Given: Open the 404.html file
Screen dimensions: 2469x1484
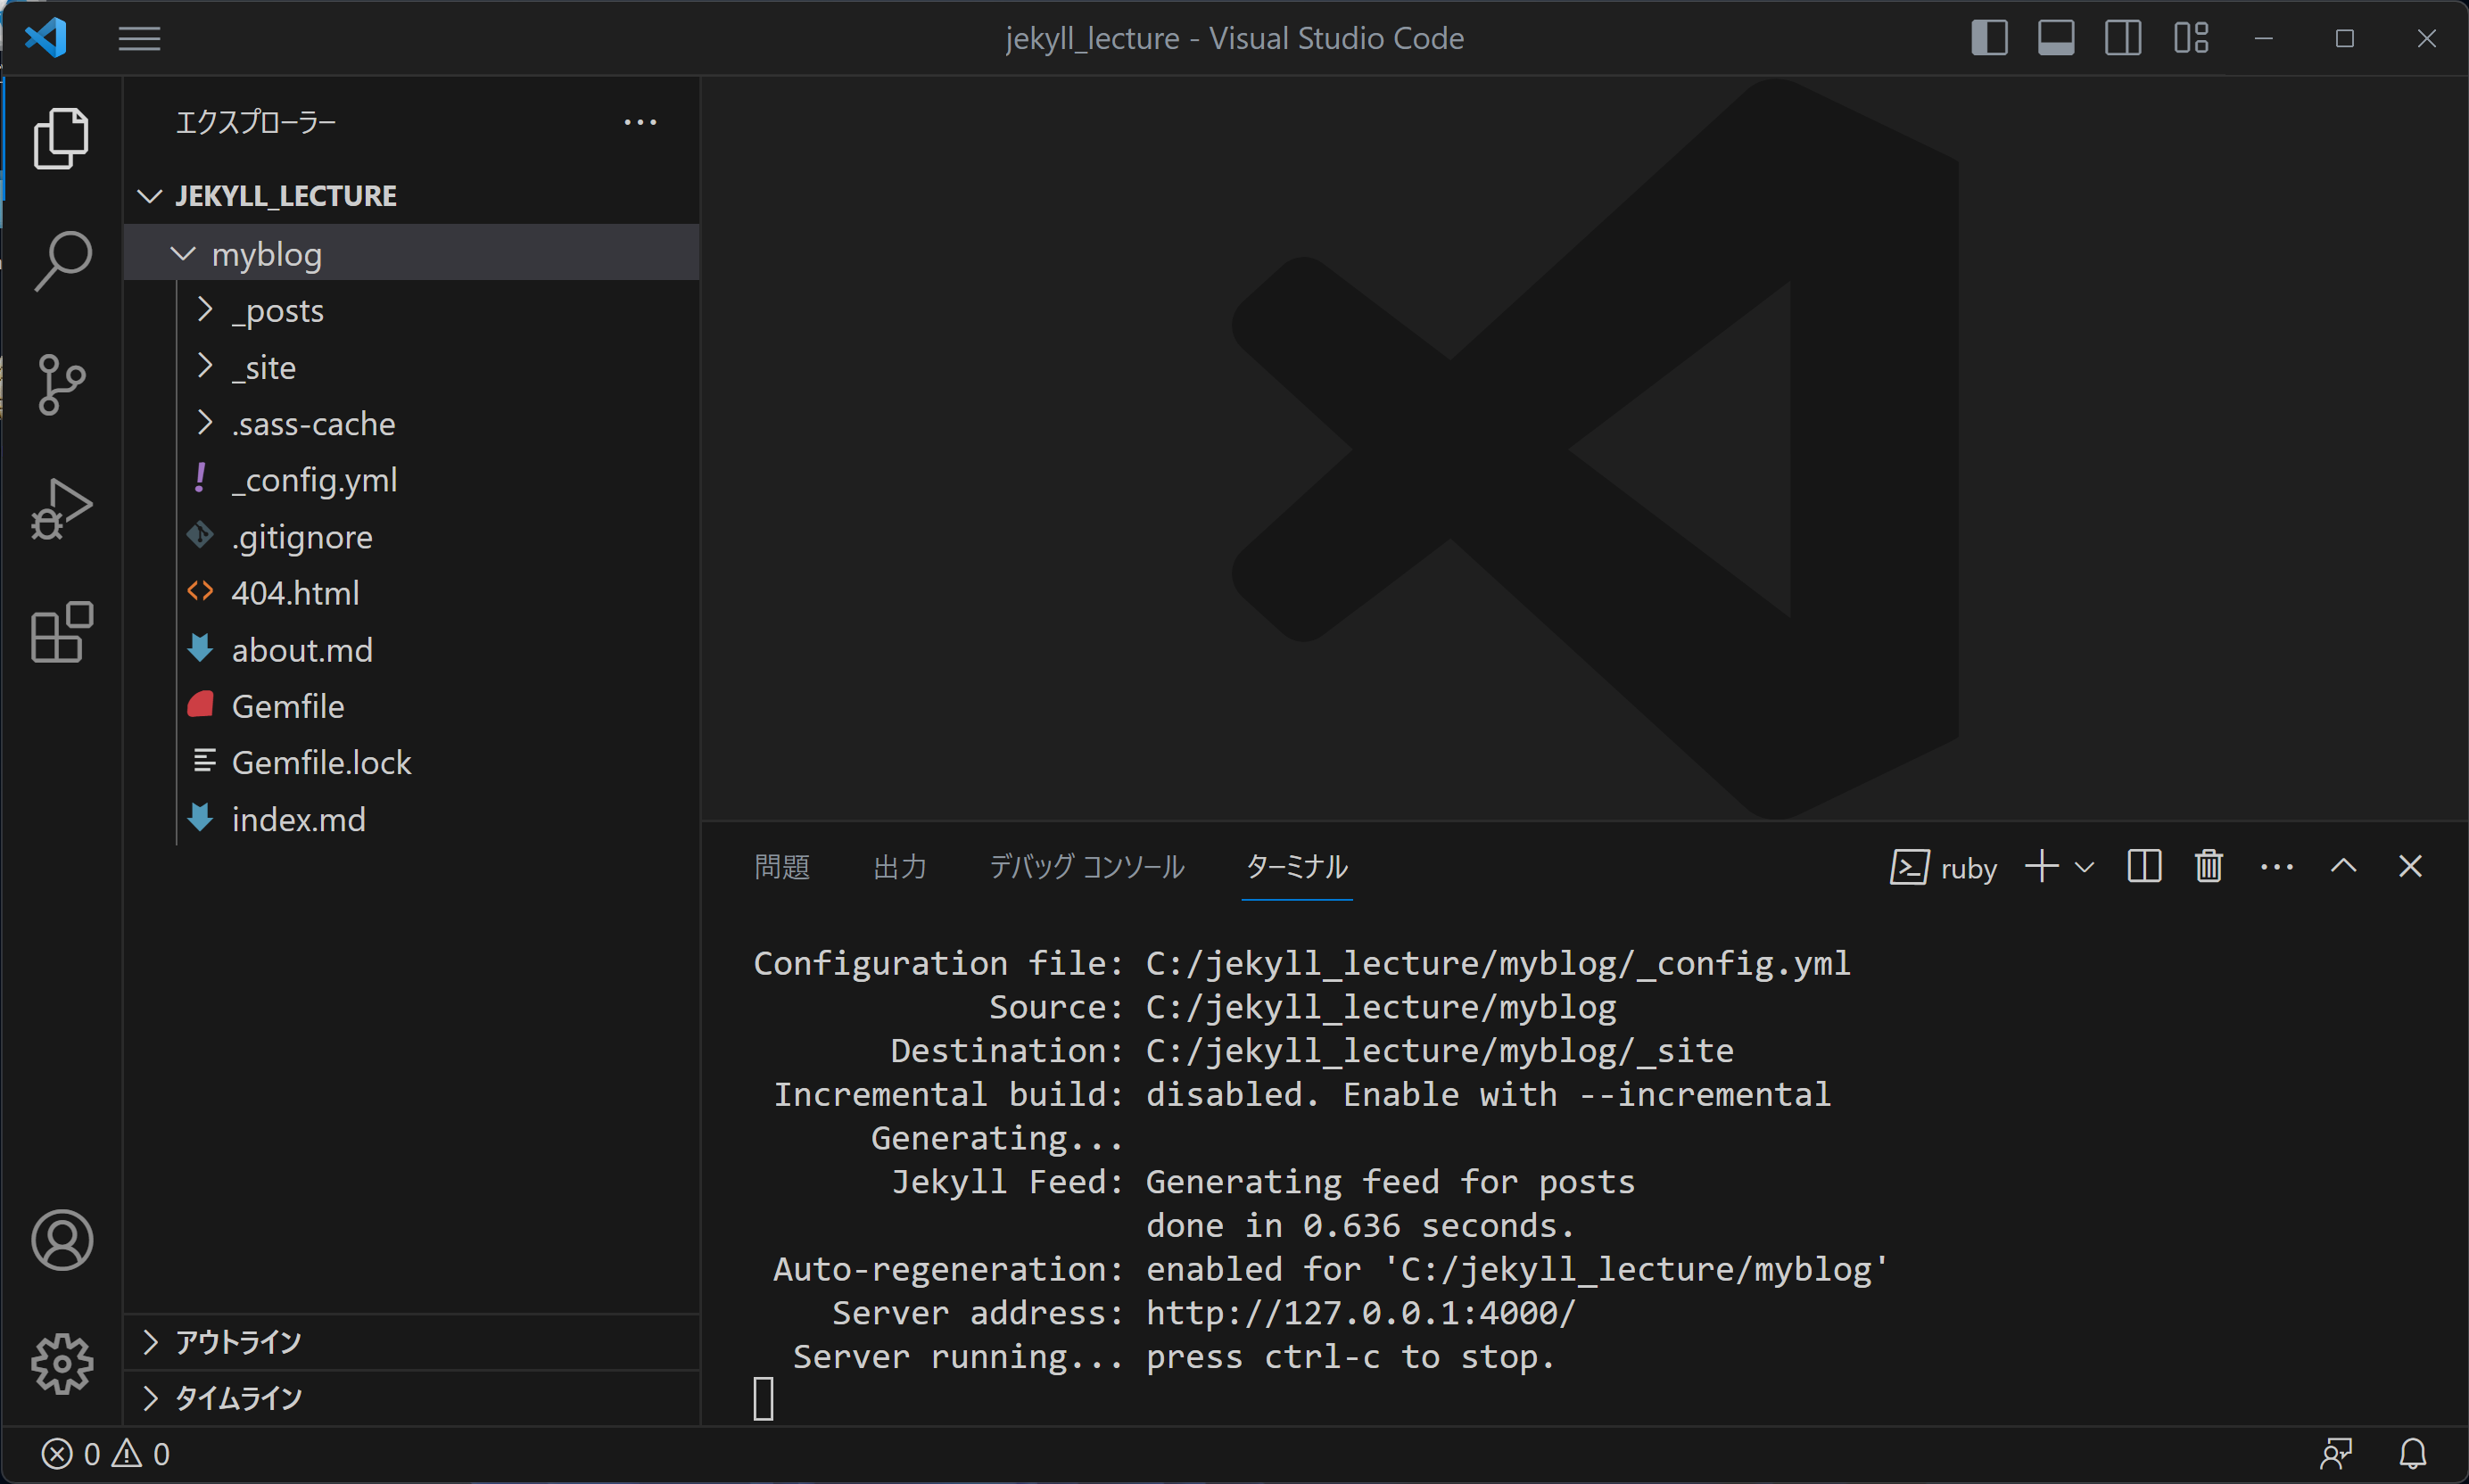Looking at the screenshot, I should [x=411, y=593].
